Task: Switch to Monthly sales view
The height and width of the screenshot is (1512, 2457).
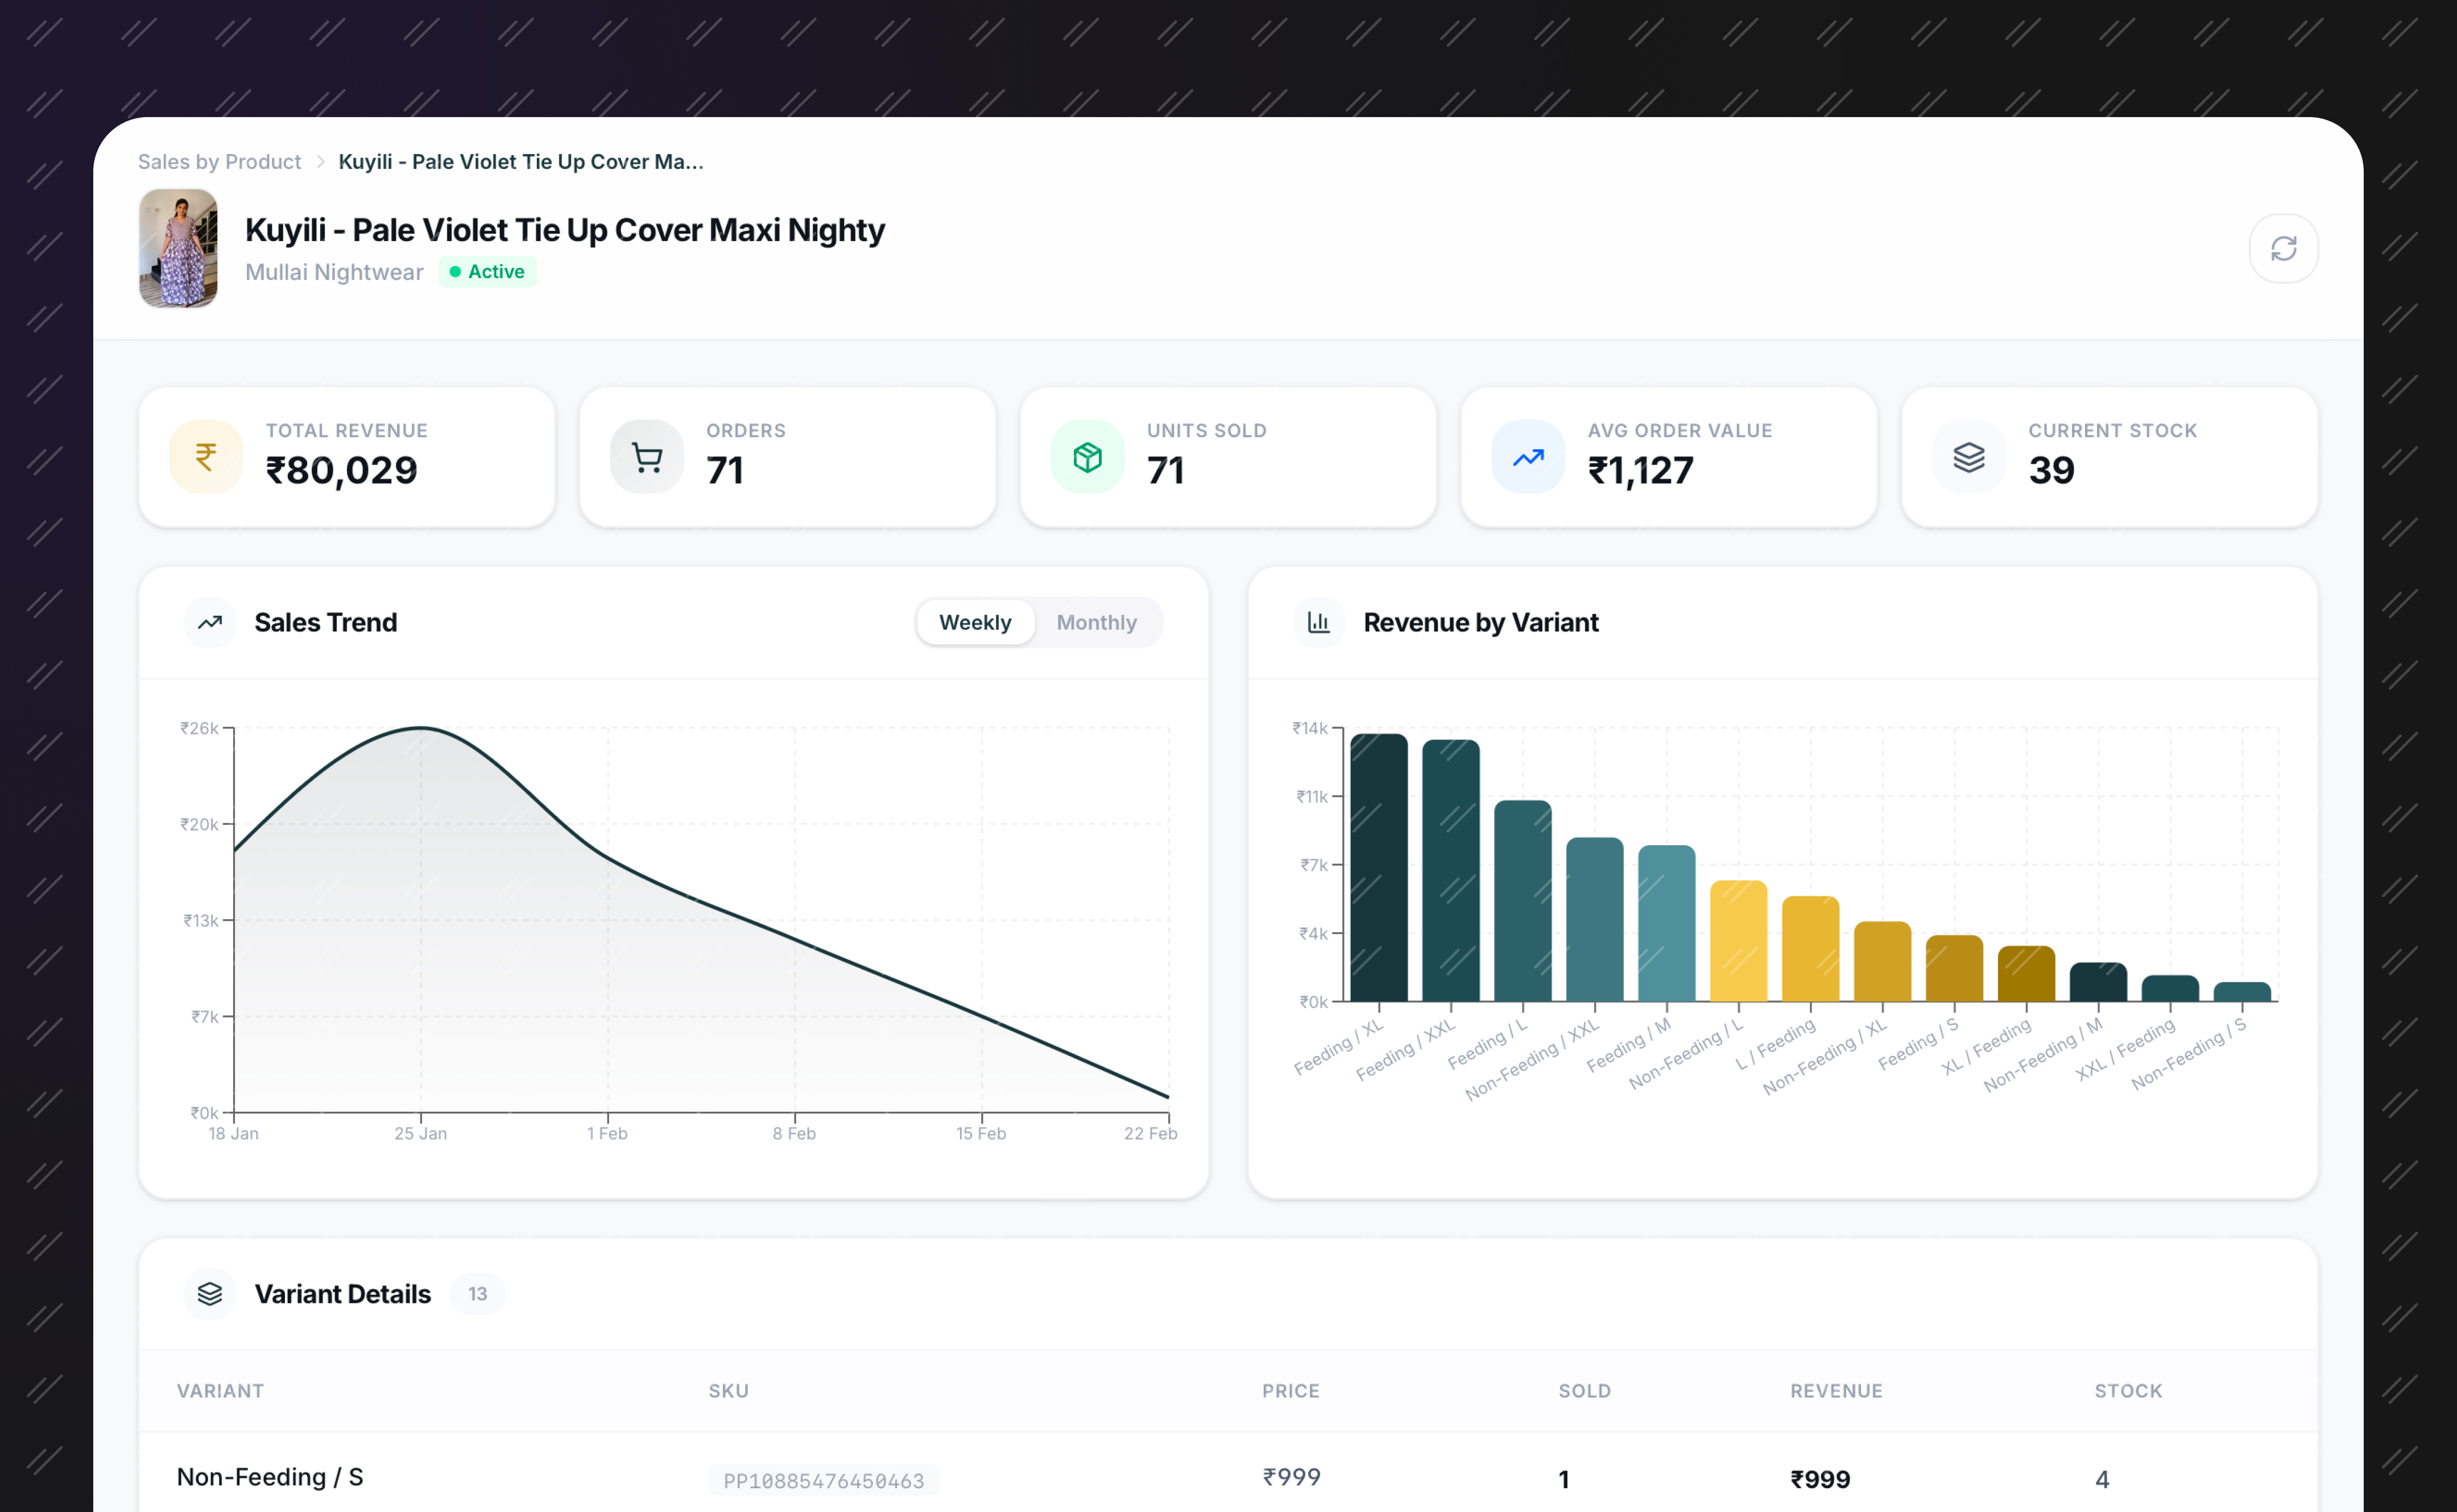Action: [1097, 622]
